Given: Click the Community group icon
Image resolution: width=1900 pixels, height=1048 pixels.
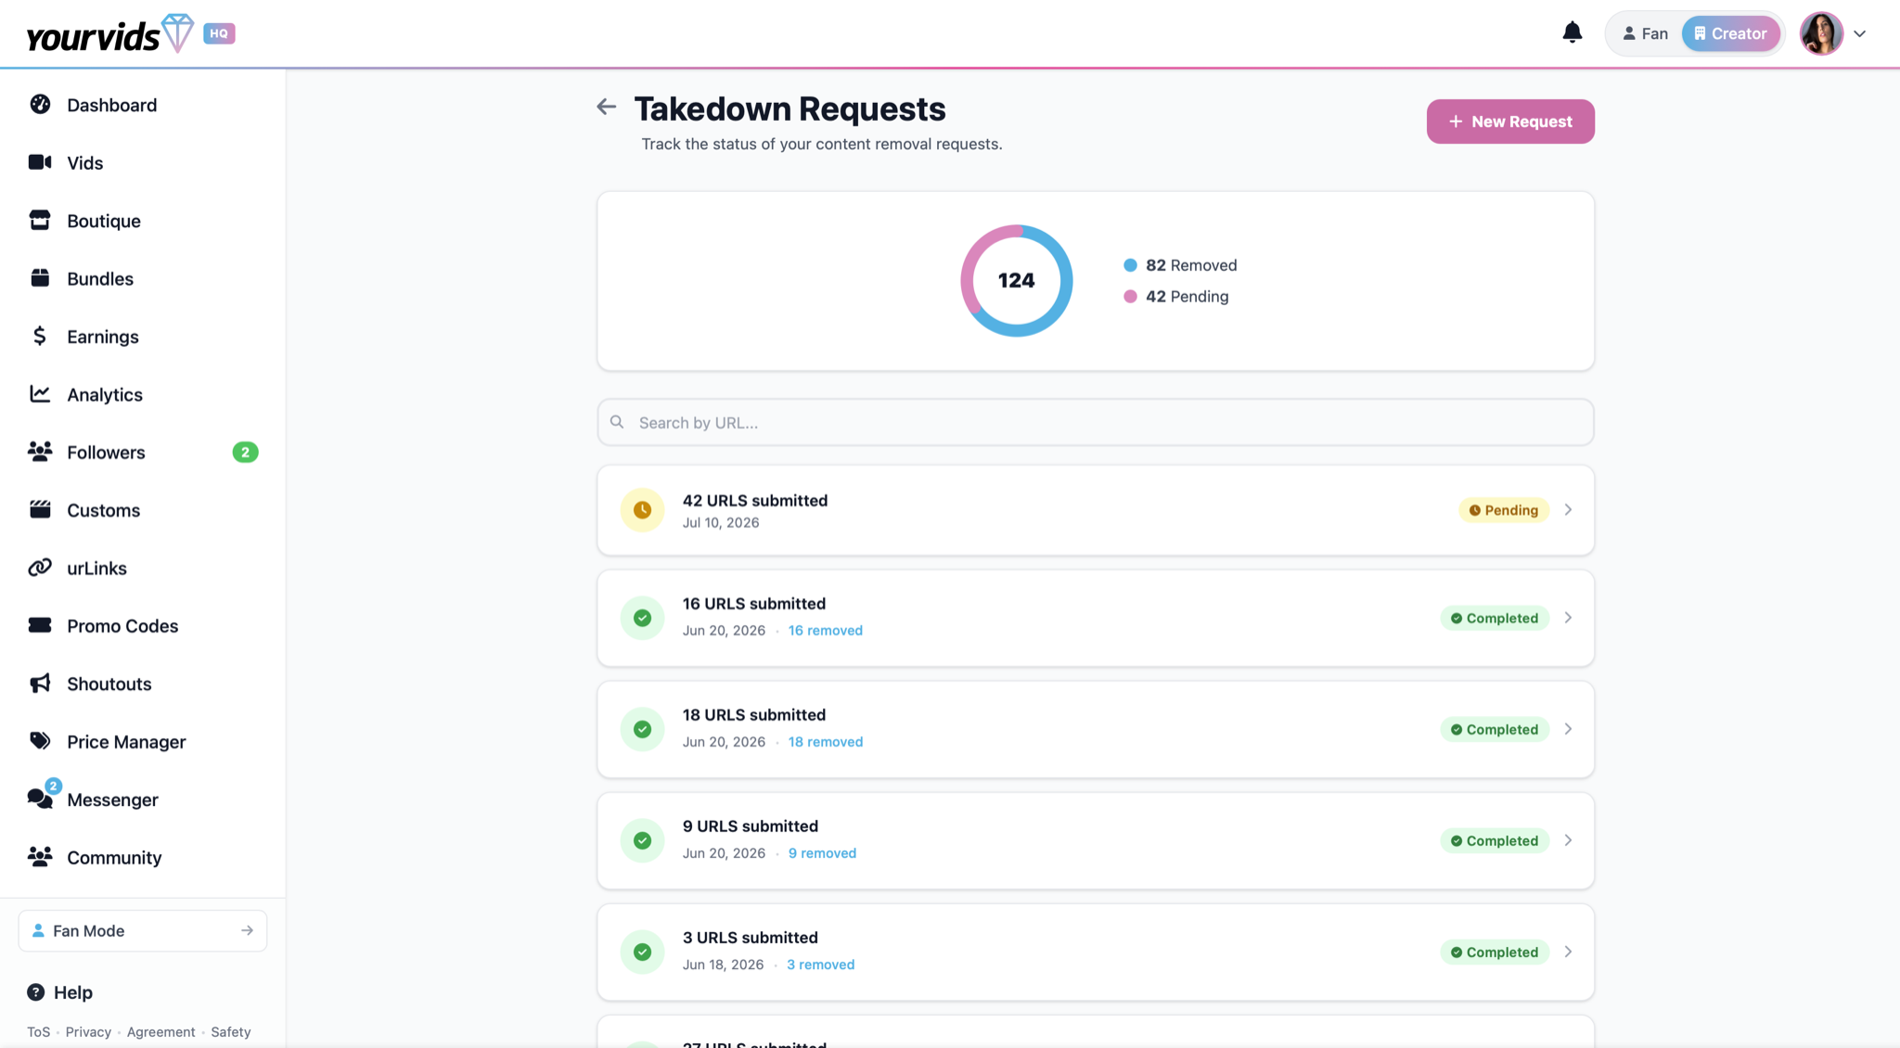Looking at the screenshot, I should [40, 857].
